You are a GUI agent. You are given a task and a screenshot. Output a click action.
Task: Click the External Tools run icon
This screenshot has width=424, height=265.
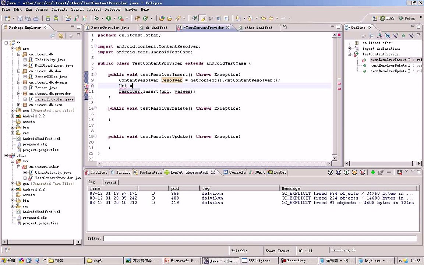coord(121,18)
